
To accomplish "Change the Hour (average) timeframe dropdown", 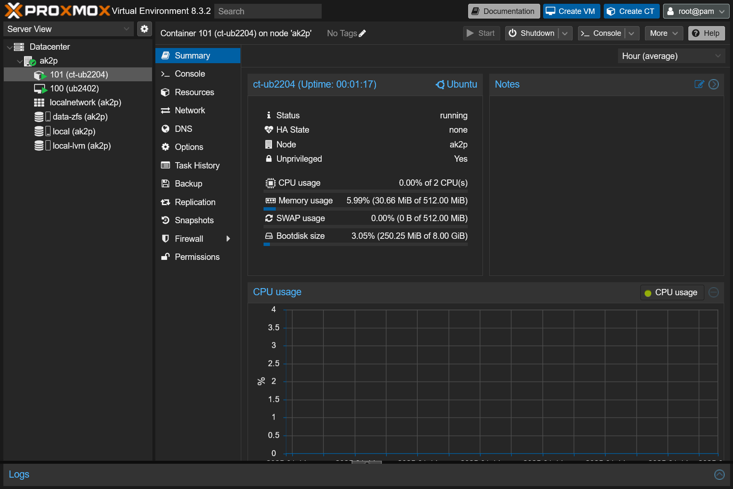I will click(x=671, y=56).
